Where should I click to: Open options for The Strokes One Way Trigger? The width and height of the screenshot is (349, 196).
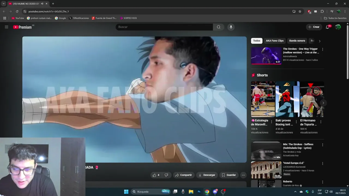(323, 50)
